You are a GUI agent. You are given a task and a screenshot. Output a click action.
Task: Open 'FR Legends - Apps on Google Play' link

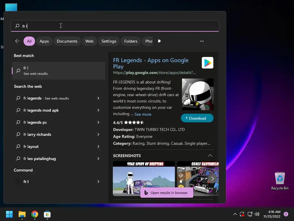coord(151,63)
